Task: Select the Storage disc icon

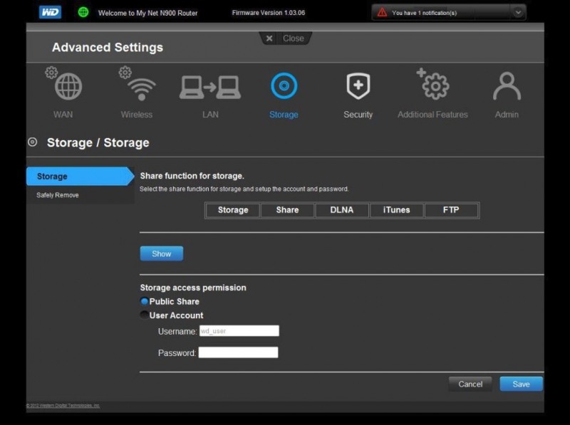Action: pos(284,85)
